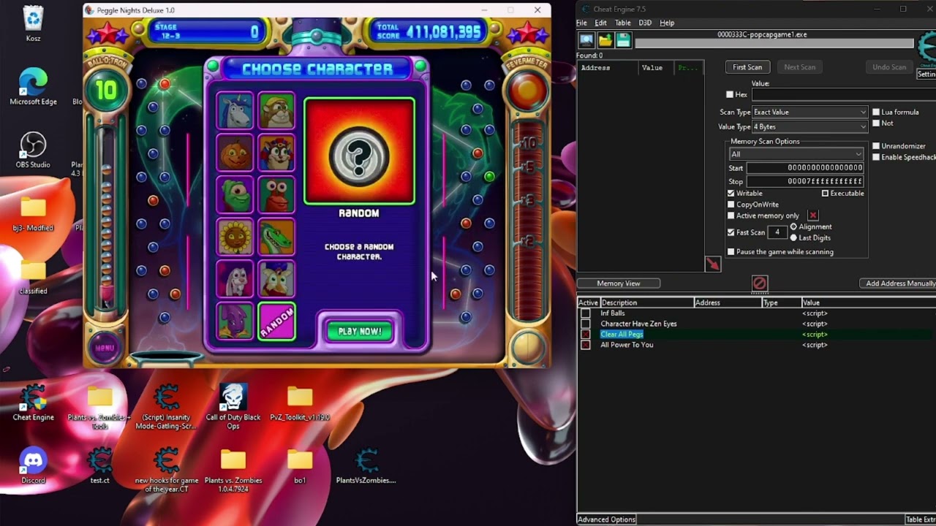Open Discord desktop shortcut
The height and width of the screenshot is (526, 936).
(33, 466)
